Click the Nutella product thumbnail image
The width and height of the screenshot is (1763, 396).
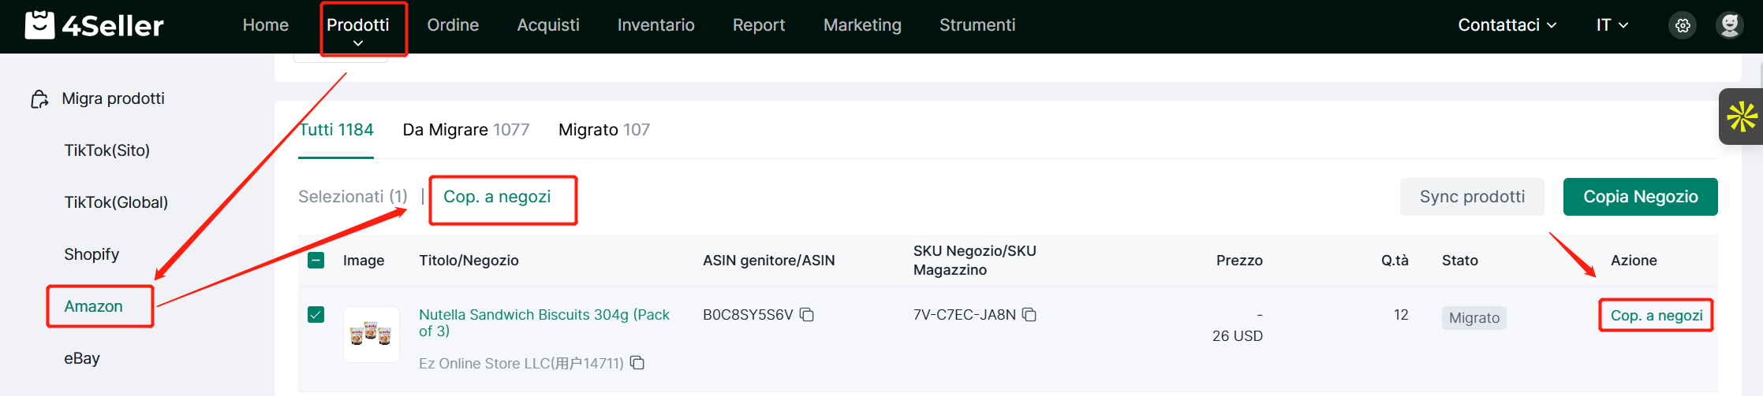pos(372,335)
